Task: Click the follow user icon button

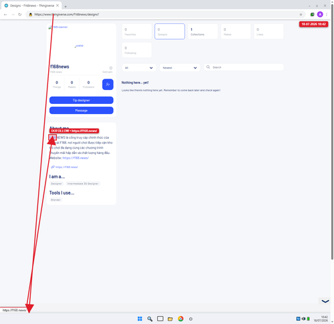Action: click(108, 85)
